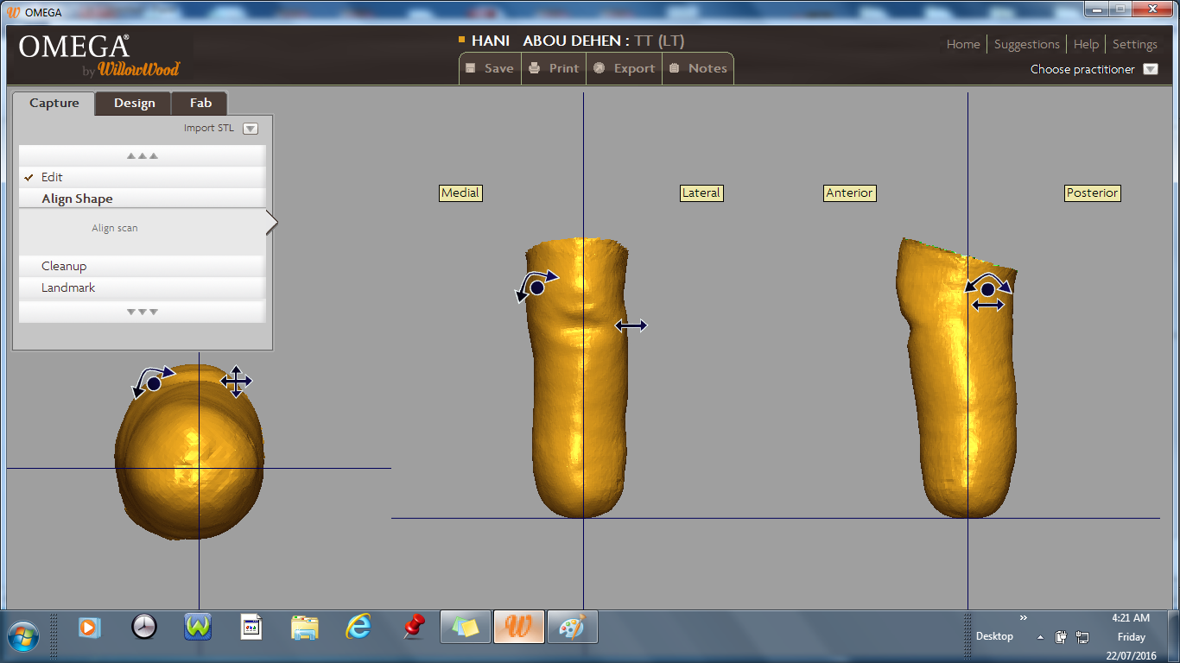This screenshot has width=1180, height=663.
Task: Open the Notes panel
Action: coord(698,68)
